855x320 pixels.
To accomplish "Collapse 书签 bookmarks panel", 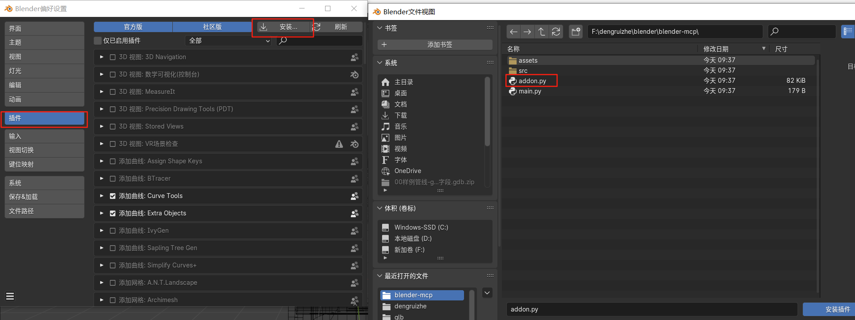I will point(380,28).
